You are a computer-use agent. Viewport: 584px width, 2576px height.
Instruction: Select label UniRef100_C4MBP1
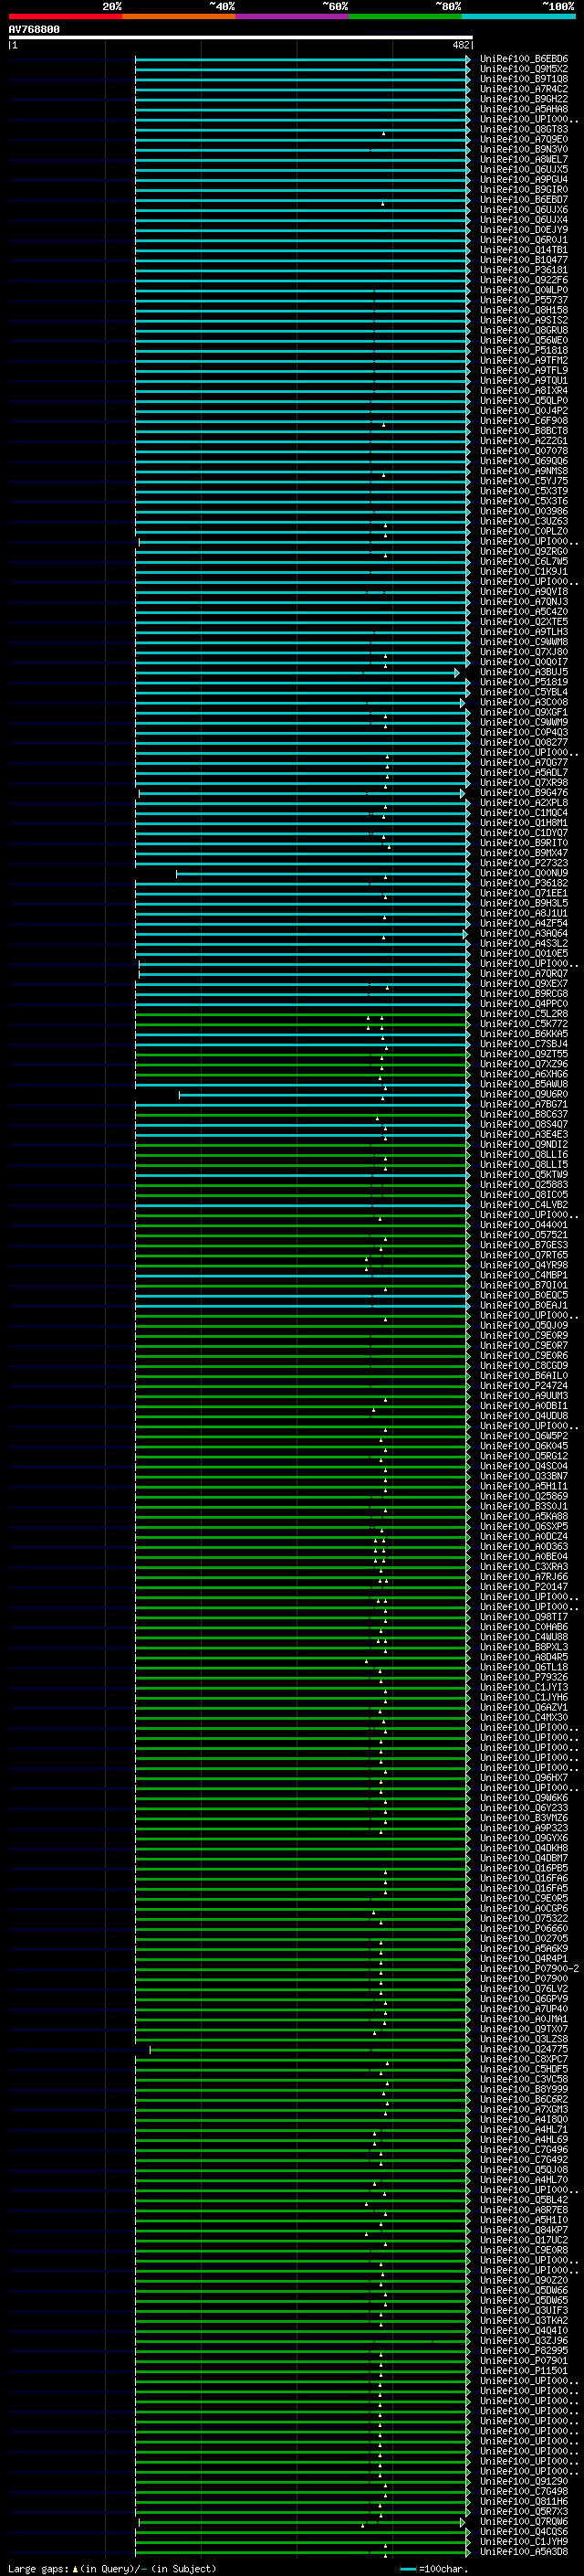(x=523, y=1275)
